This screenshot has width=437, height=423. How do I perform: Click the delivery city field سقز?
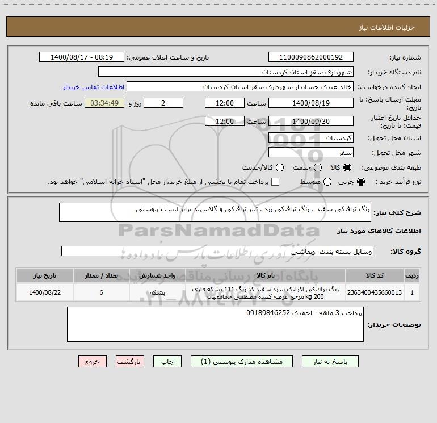click(311, 152)
